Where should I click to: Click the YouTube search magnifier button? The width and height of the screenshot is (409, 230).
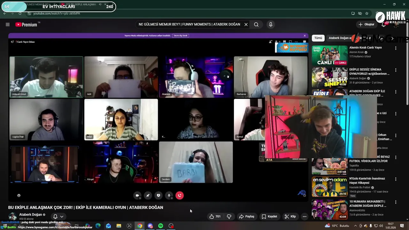pos(256,24)
